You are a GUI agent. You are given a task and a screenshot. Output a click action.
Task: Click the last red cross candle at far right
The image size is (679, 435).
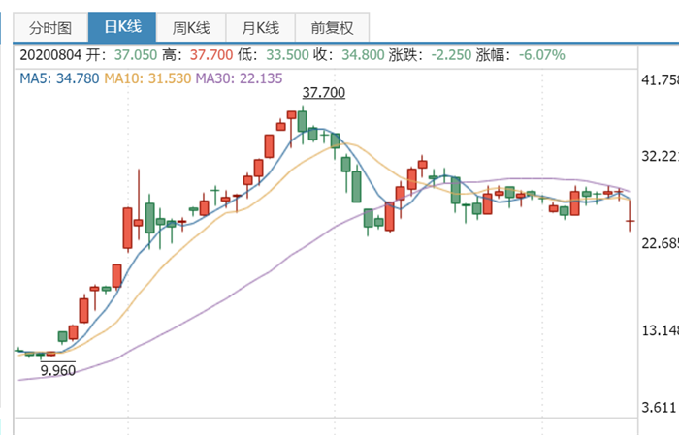click(630, 221)
